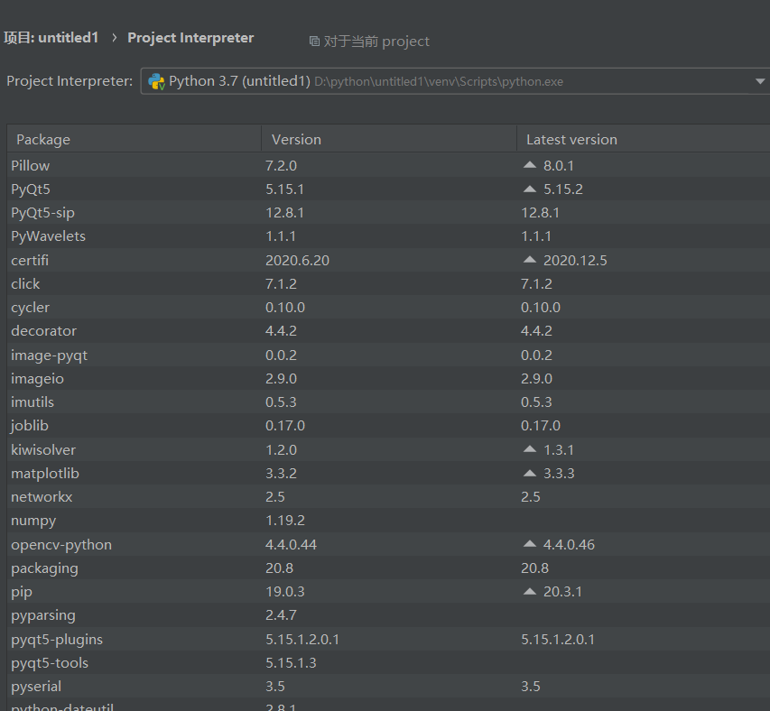770x711 pixels.
Task: Click latest version 5.15.1.2.0.1 of pyqt5-plugins
Action: [x=558, y=640]
